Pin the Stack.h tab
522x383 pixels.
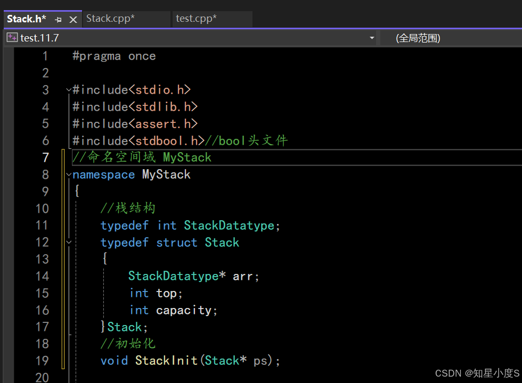pyautogui.click(x=59, y=20)
